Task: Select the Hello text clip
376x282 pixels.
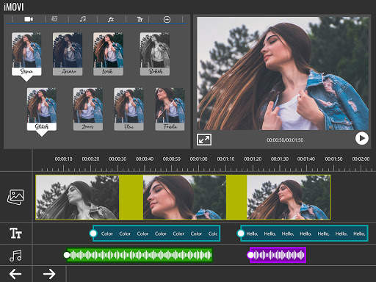Action: click(304, 234)
